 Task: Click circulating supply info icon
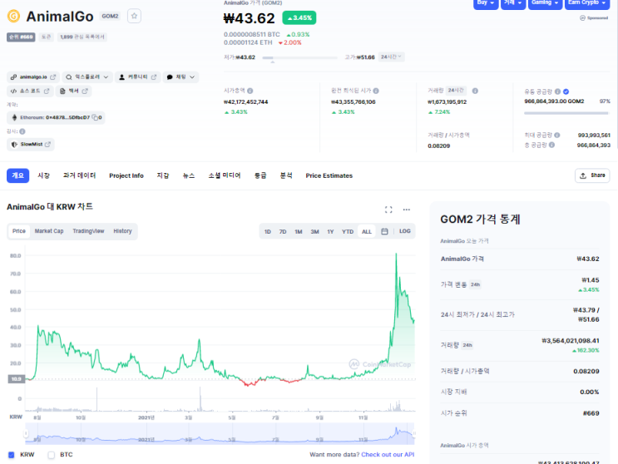tap(557, 91)
